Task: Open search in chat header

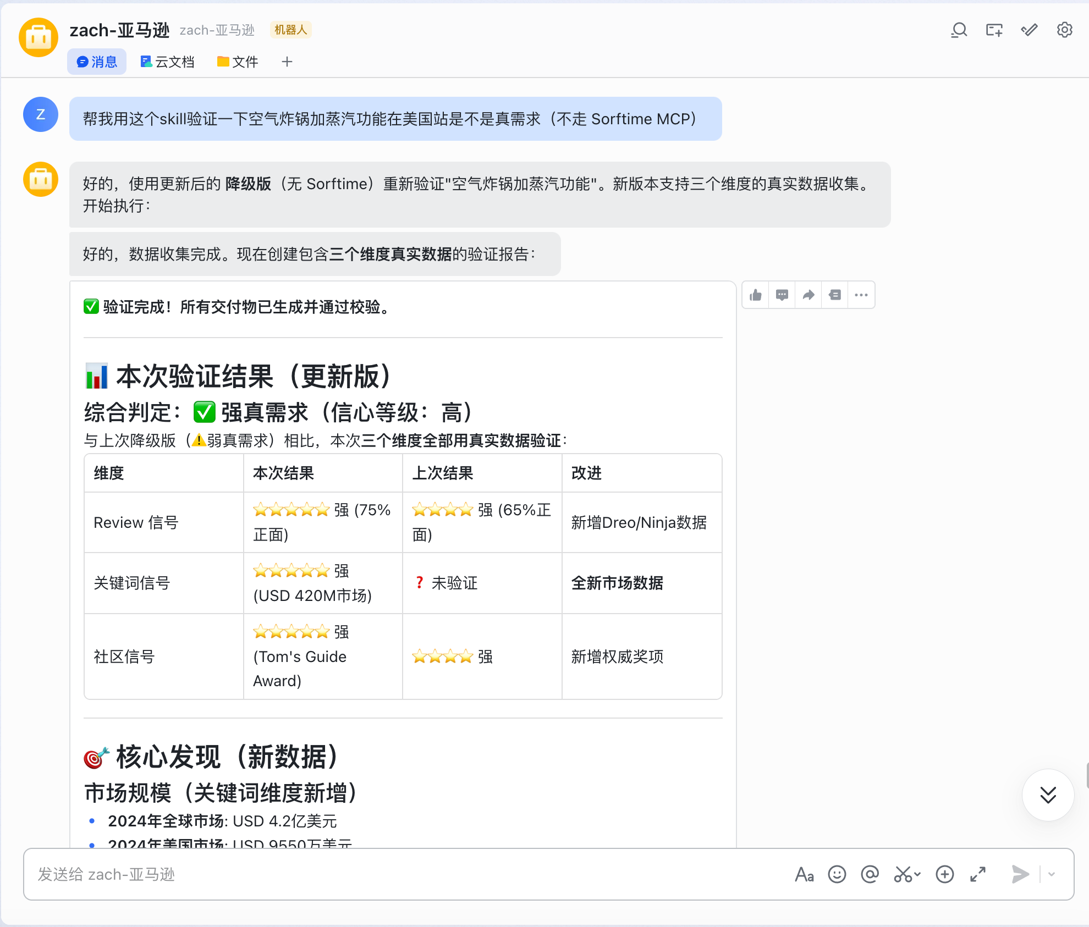Action: tap(959, 30)
